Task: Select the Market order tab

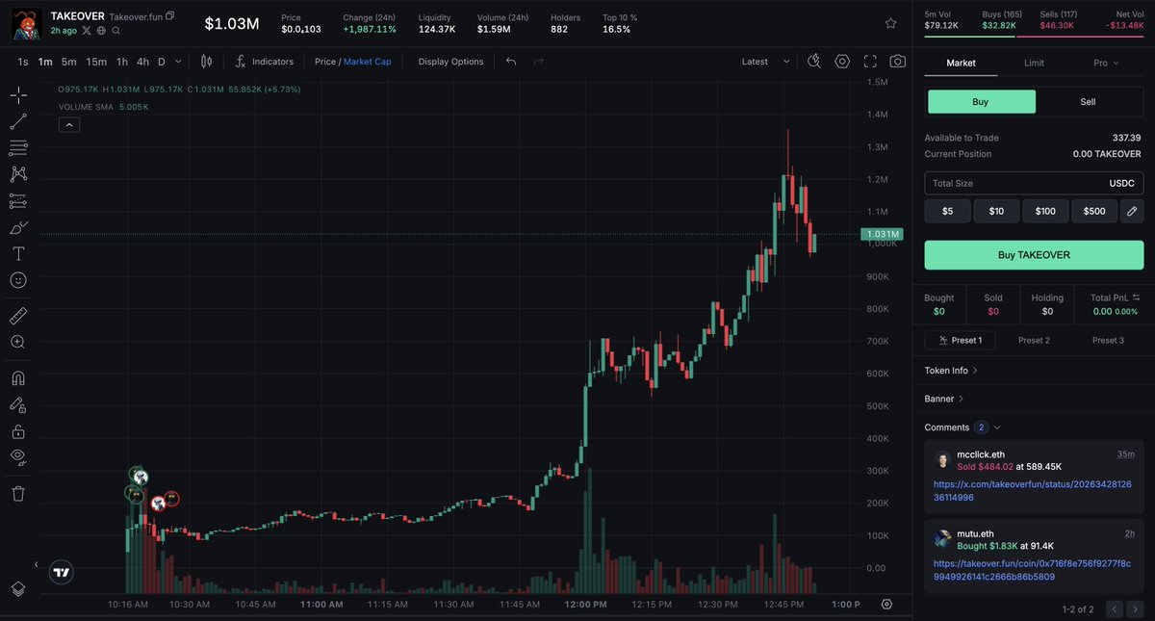Action: (961, 63)
